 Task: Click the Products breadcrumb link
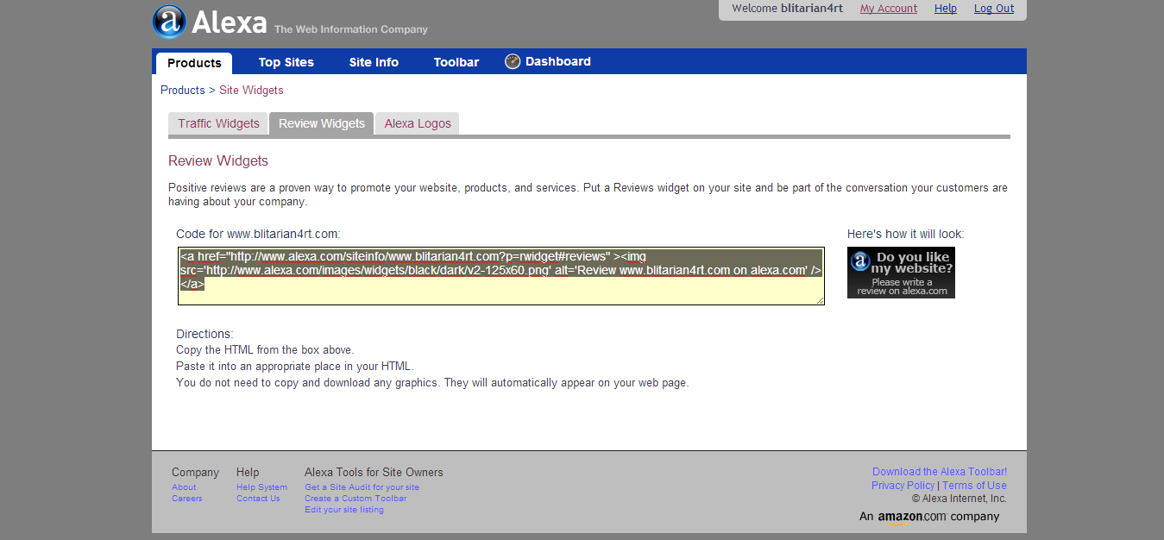pos(183,90)
